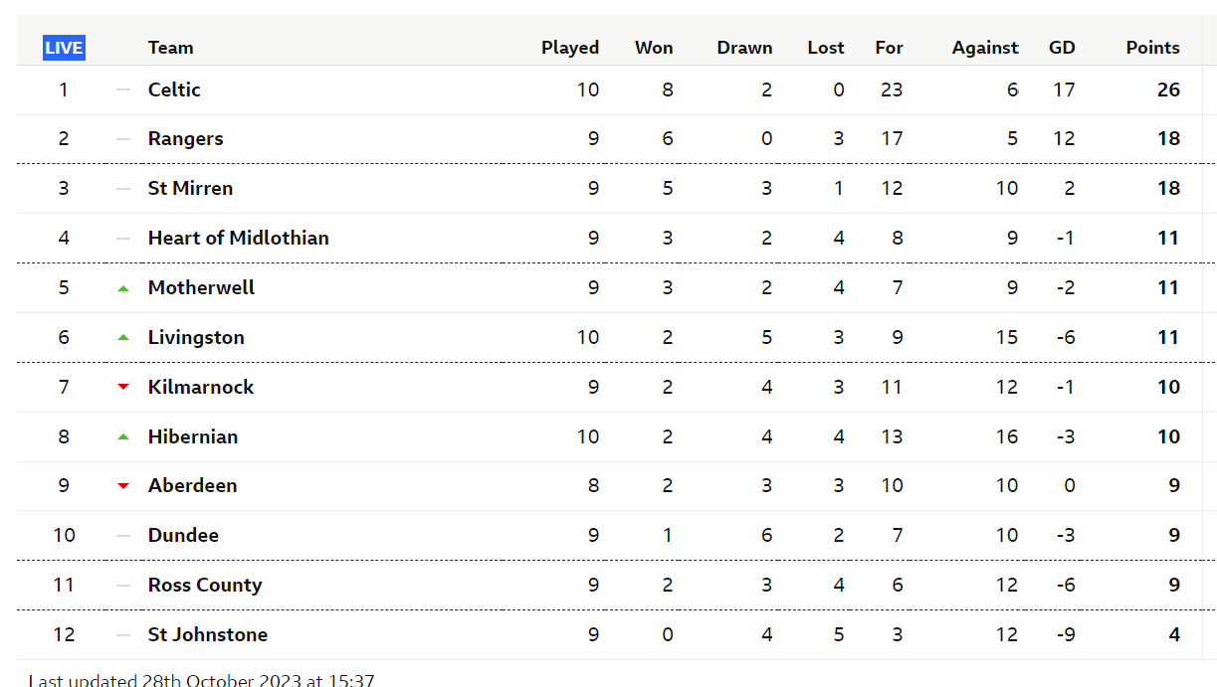Click the Team column header

click(170, 48)
